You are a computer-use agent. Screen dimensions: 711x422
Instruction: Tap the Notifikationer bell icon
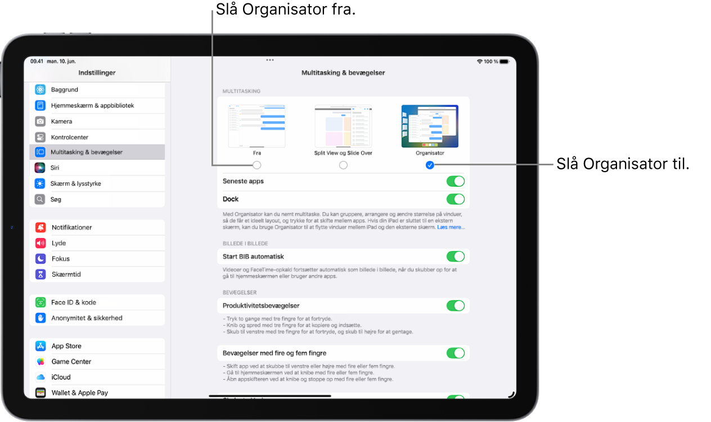point(40,227)
